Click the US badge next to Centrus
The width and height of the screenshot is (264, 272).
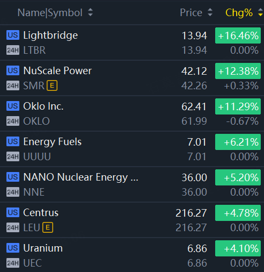click(x=13, y=212)
